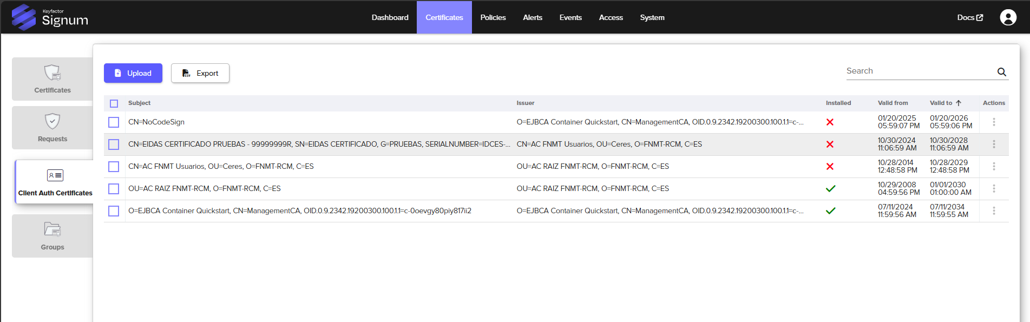Open the Requests sidebar section
The width and height of the screenshot is (1030, 322).
click(53, 128)
